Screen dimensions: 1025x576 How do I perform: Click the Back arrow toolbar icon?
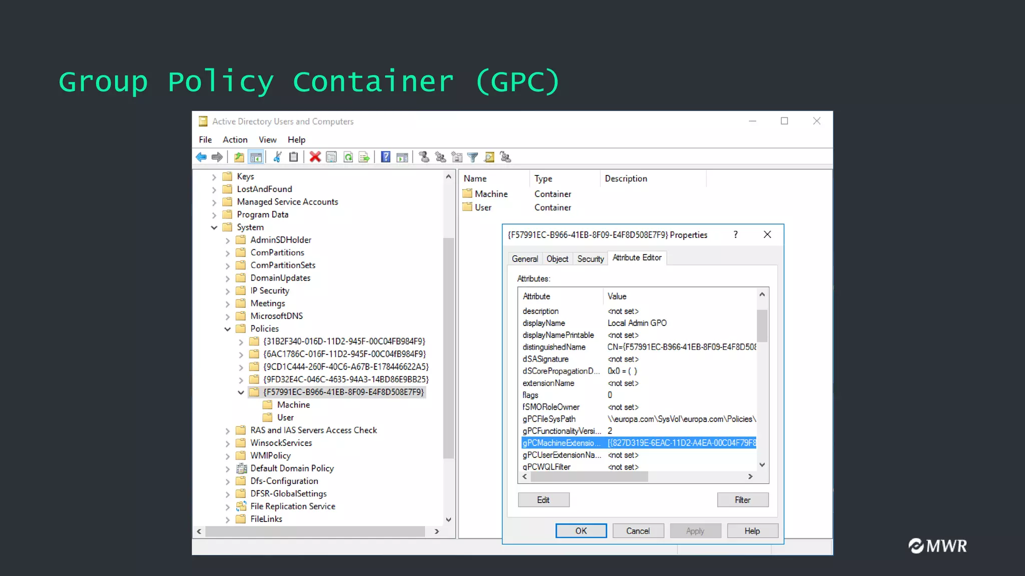201,157
